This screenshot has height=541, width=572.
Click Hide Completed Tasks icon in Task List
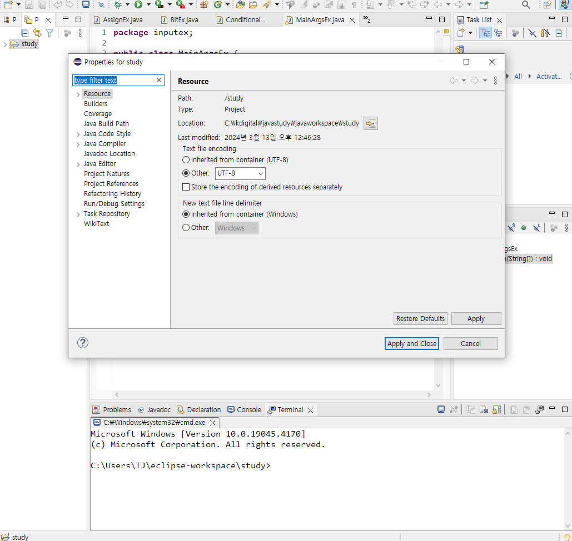pos(532,33)
